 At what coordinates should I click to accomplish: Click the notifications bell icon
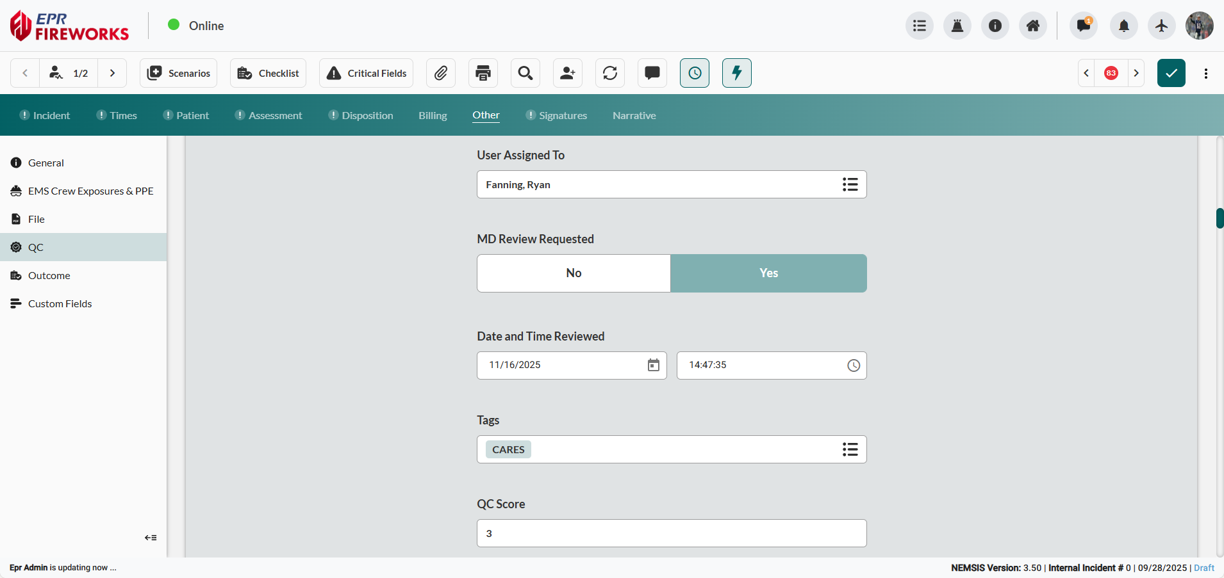[x=1123, y=26]
